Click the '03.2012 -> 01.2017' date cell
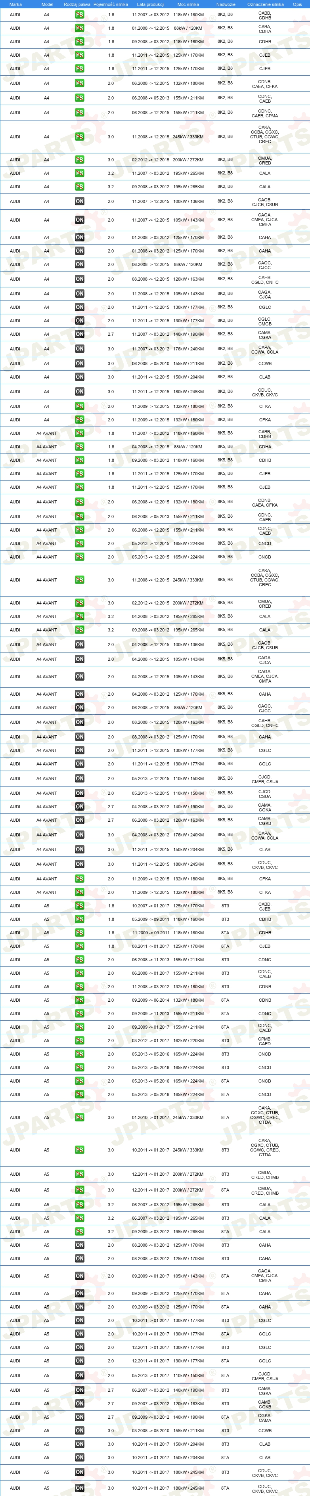 coord(150,1041)
